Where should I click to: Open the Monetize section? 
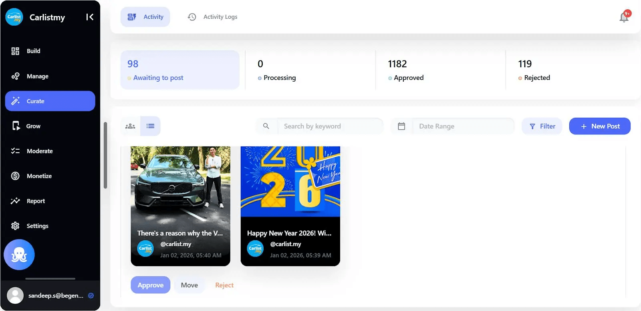click(50, 176)
